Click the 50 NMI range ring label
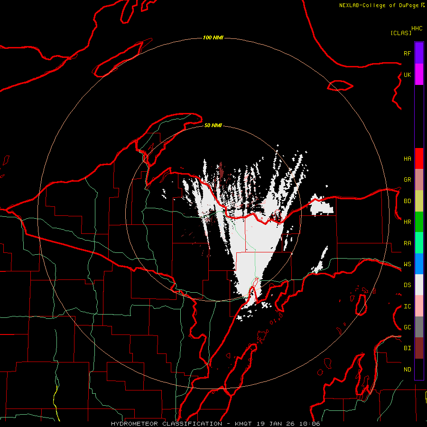This screenshot has width=427, height=427. point(213,125)
